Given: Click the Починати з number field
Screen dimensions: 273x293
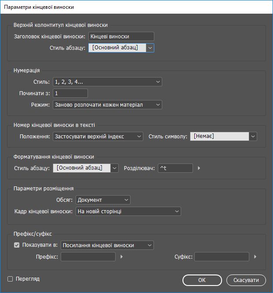Looking at the screenshot, I should click(x=70, y=93).
